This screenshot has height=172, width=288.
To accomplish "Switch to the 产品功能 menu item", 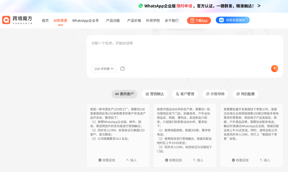I will pyautogui.click(x=113, y=20).
